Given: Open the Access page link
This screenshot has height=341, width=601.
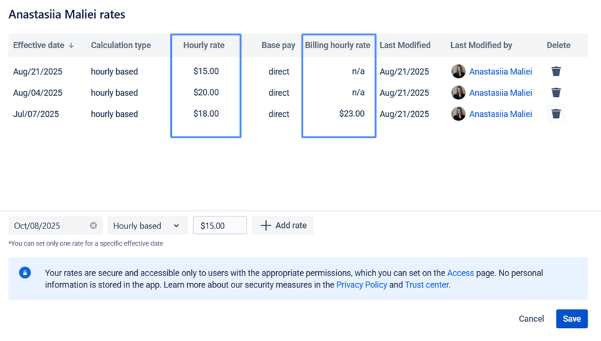Looking at the screenshot, I should (460, 273).
